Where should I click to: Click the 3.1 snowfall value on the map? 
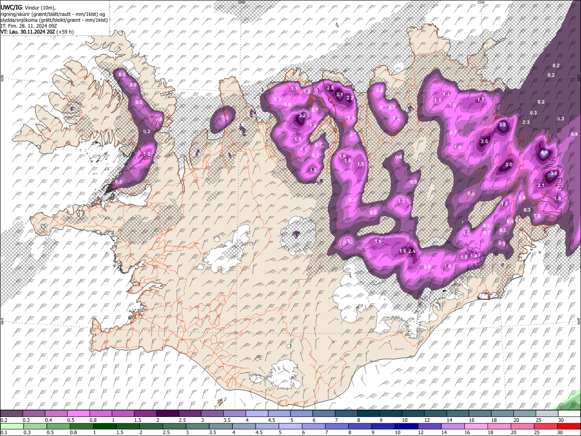coord(339,94)
